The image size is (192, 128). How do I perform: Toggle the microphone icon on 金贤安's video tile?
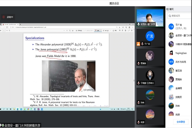tap(139, 24)
